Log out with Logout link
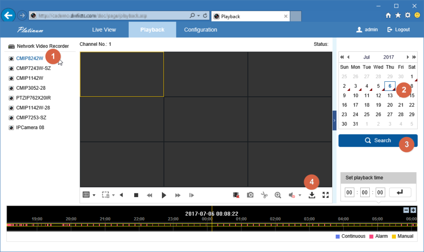Screen dimensions: 424x252 click(399, 30)
